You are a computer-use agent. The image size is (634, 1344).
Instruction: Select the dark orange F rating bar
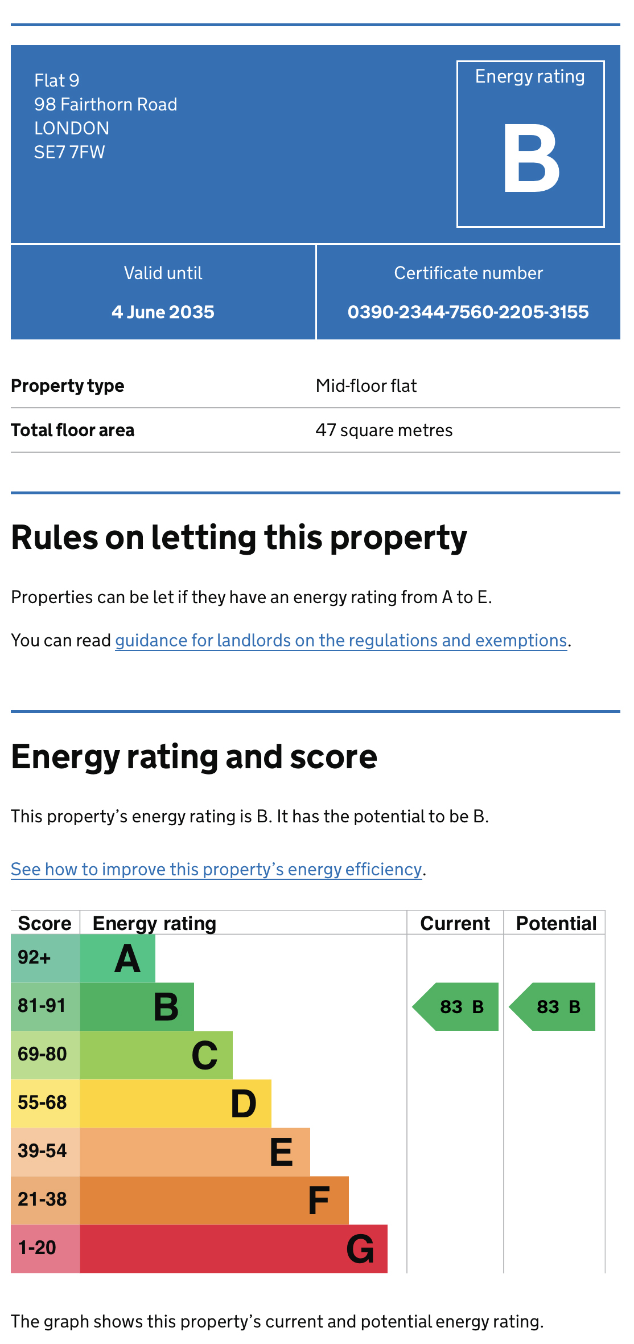(x=215, y=1200)
